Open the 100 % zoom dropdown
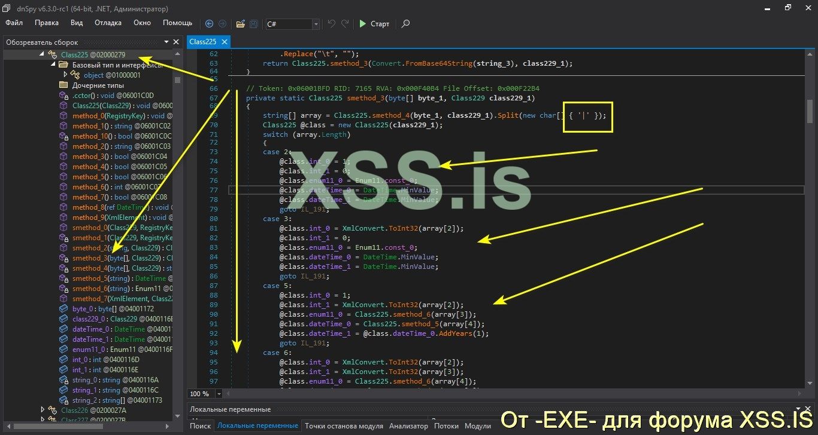Screen dimensions: 818x435 218,394
